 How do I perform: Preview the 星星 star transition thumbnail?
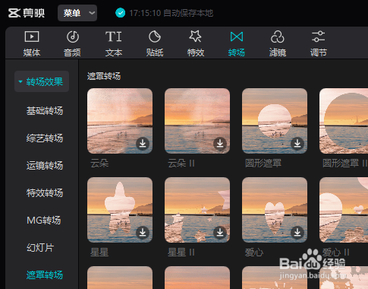point(120,210)
